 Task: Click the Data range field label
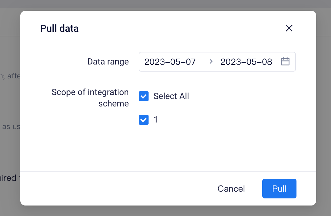(x=108, y=62)
